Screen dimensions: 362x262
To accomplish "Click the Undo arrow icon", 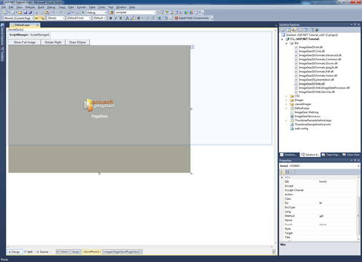I will click(53, 12).
